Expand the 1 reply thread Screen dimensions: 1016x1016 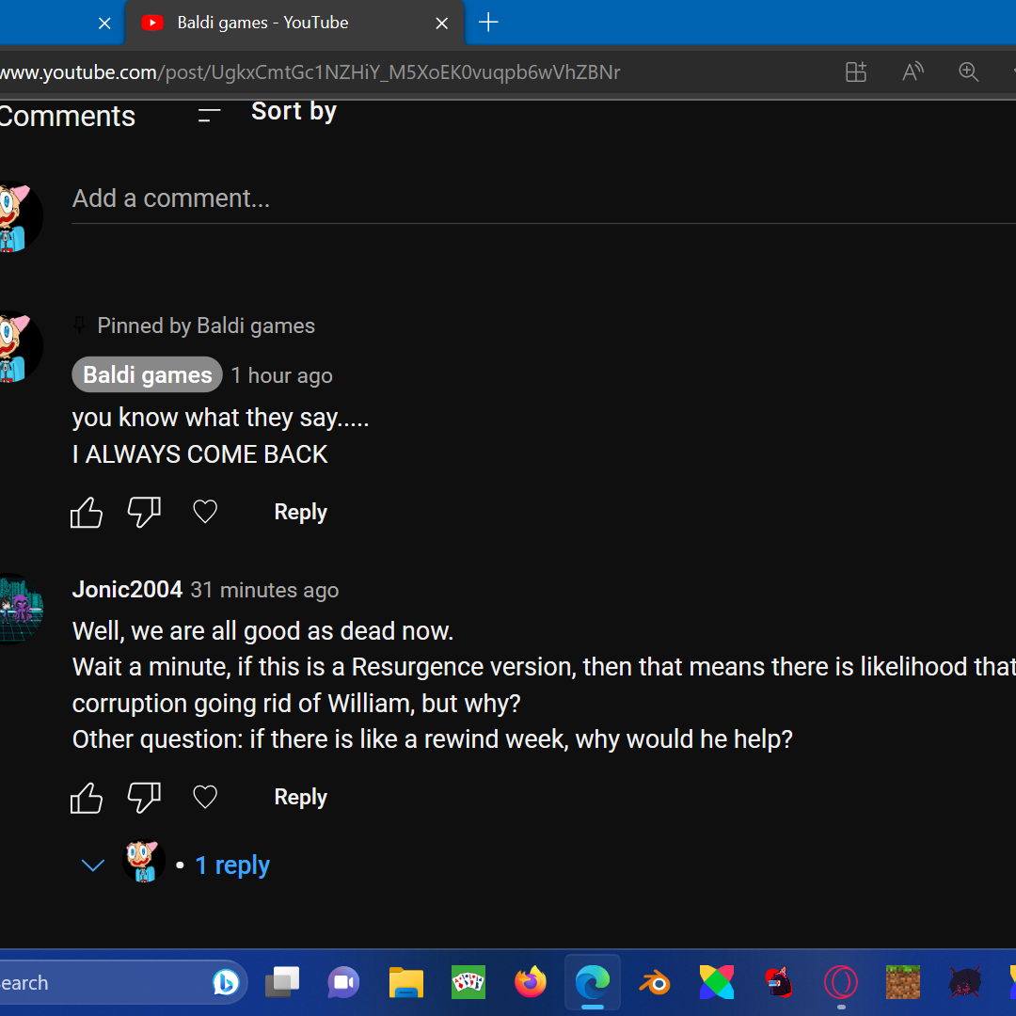pyautogui.click(x=232, y=865)
